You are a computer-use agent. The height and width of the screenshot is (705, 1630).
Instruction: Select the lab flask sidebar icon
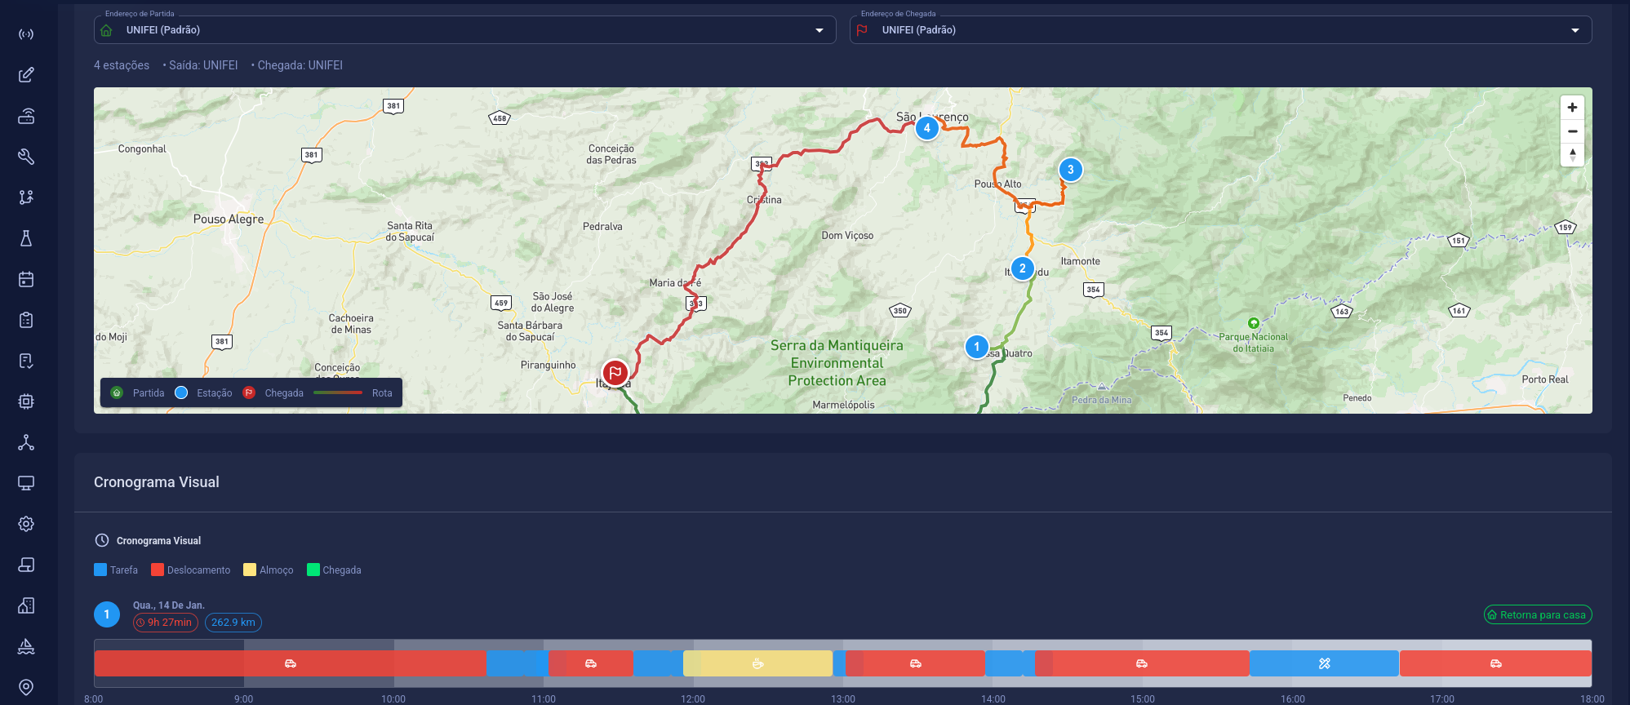(x=26, y=238)
